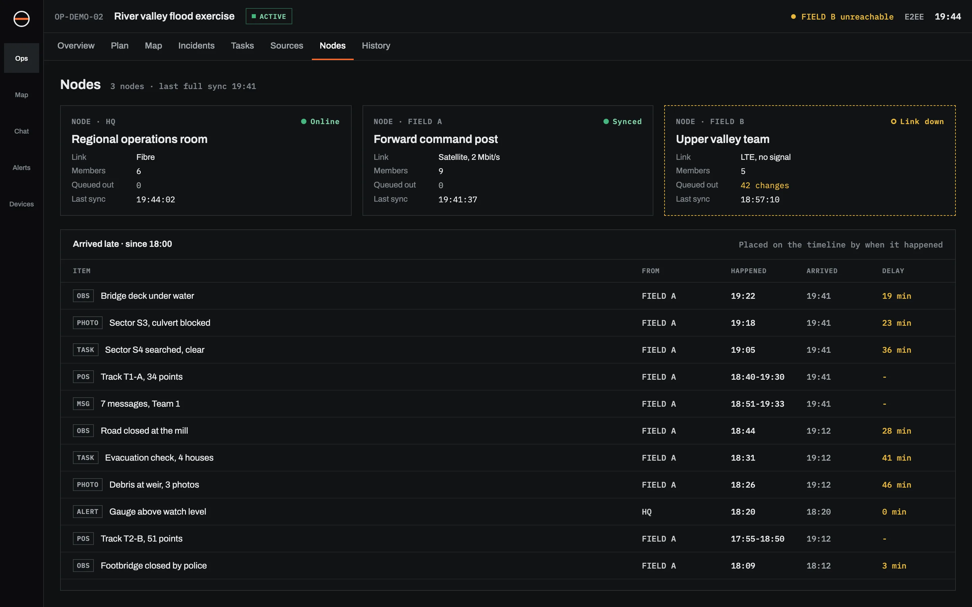The width and height of the screenshot is (972, 607).
Task: Select the Evacuation check, 4 houses row
Action: click(508, 458)
